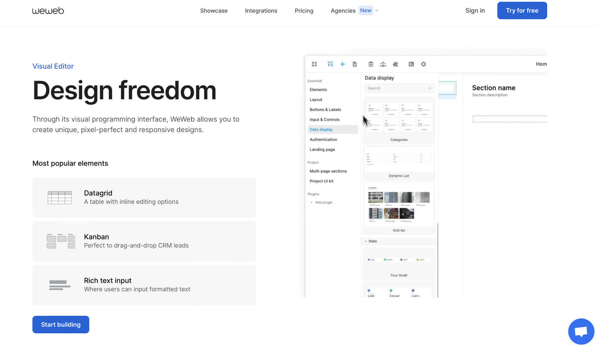598x346 pixels.
Task: Select Layout in the editor sidebar
Action: pos(316,100)
